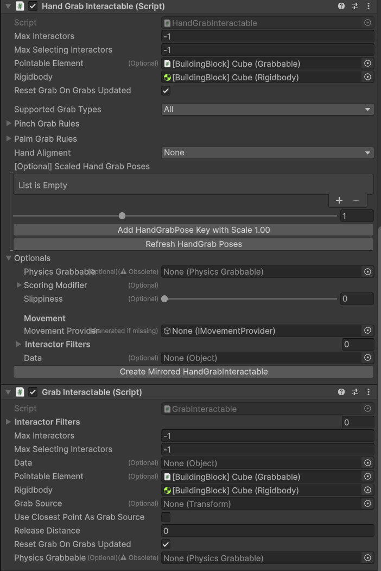Open the object picker for Pointable Element
Viewport: 381px width, 571px height.
367,64
